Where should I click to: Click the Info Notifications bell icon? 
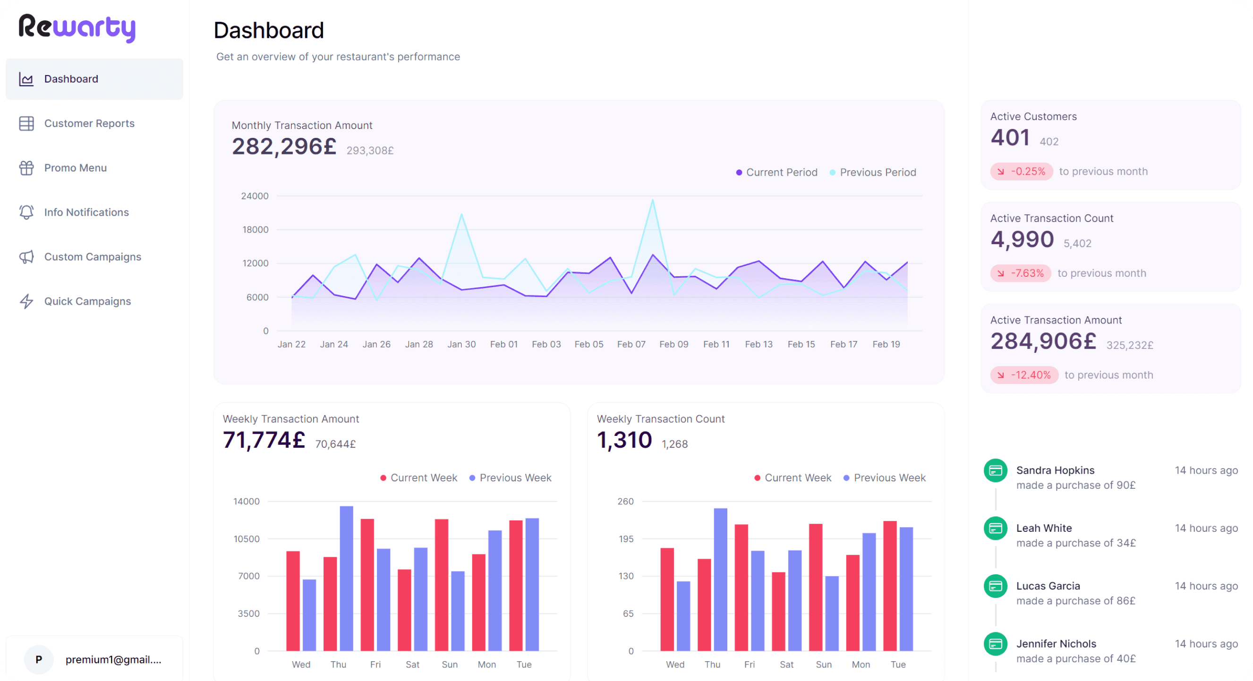[x=26, y=212]
